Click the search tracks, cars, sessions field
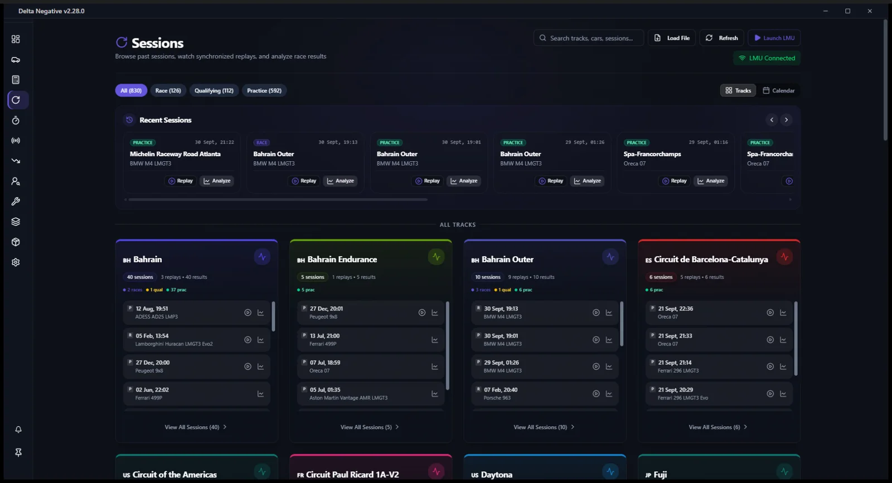 coord(589,38)
